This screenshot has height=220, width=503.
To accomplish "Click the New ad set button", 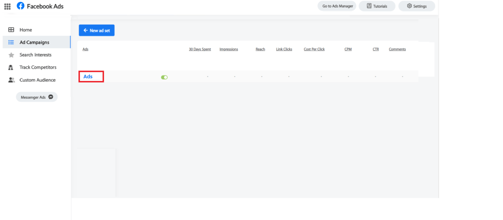I will pyautogui.click(x=97, y=30).
